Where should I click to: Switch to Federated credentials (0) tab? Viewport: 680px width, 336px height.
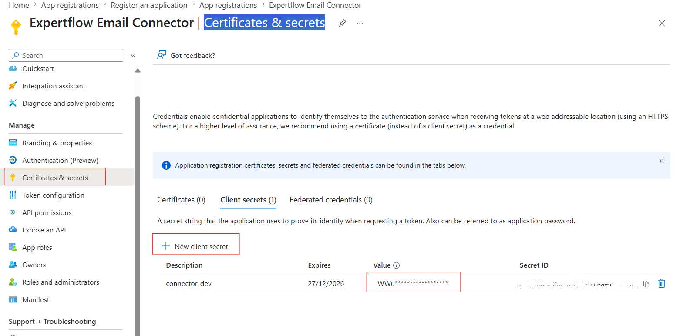(x=331, y=200)
